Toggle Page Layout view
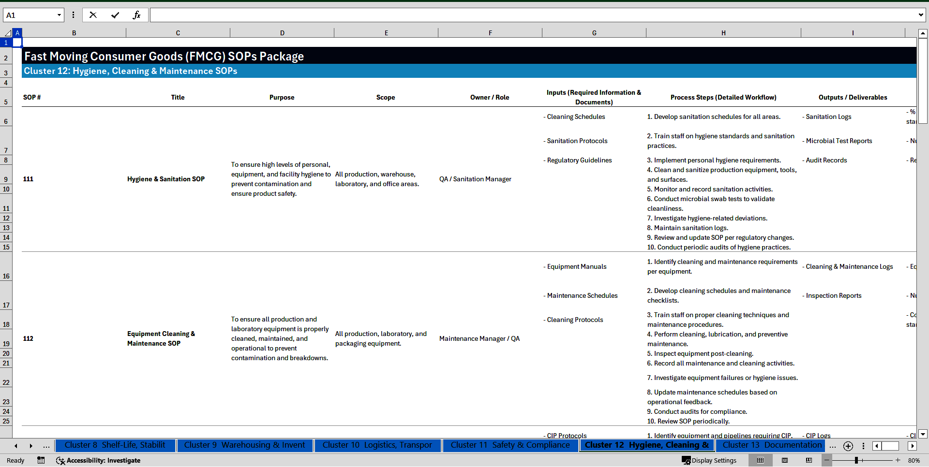 pos(785,460)
